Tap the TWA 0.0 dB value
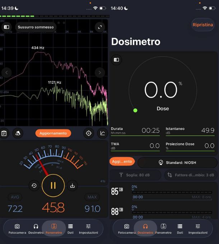Screen dimensions: 219x244 pos(155,146)
